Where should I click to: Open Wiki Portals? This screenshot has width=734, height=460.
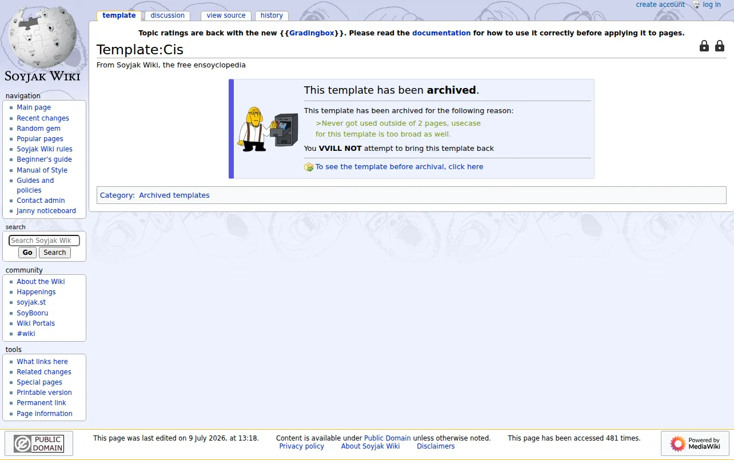pos(36,323)
